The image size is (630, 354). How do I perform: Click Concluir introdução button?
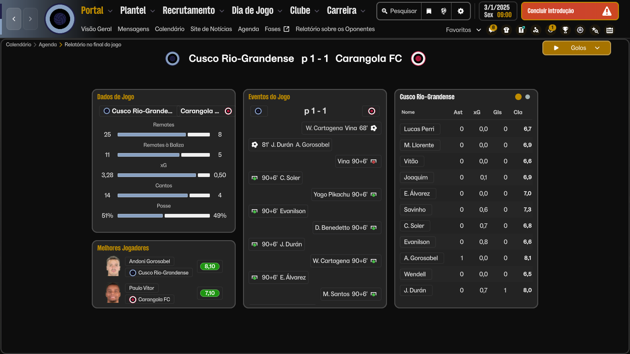pyautogui.click(x=570, y=11)
